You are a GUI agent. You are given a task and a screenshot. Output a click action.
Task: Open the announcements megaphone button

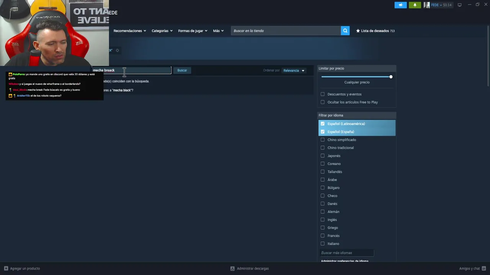400,5
